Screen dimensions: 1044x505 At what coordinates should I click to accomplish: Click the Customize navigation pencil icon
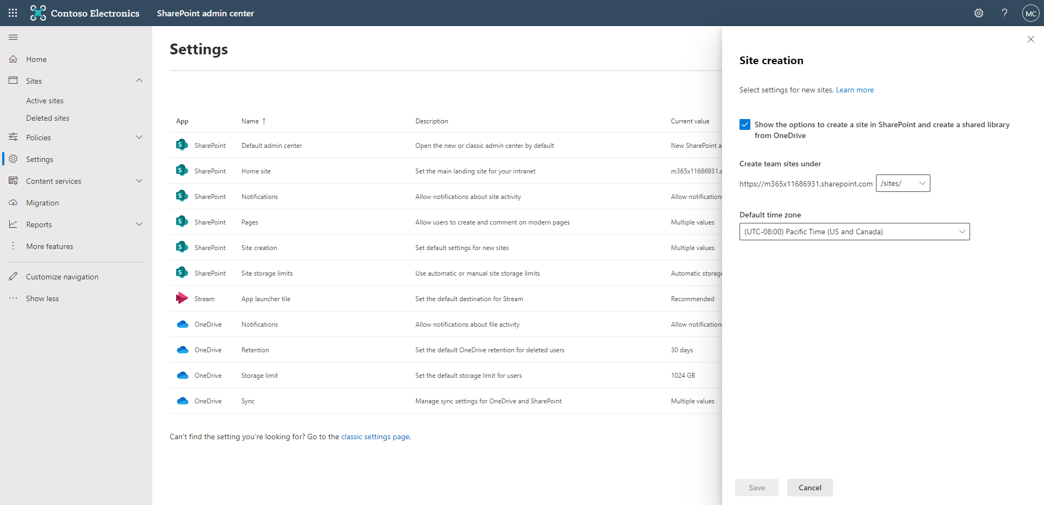point(13,276)
